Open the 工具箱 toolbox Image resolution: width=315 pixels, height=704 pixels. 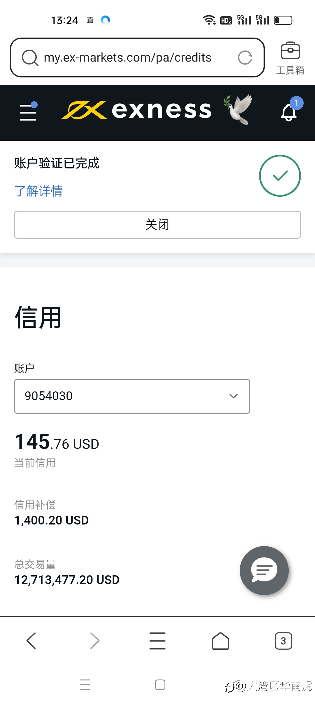pyautogui.click(x=290, y=58)
